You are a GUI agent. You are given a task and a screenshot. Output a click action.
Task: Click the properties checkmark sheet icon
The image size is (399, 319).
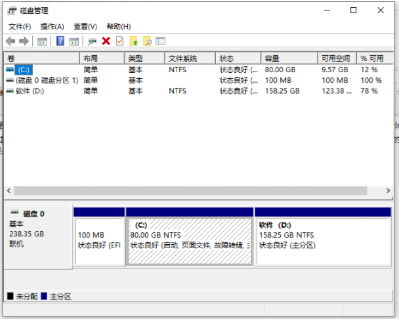click(119, 41)
